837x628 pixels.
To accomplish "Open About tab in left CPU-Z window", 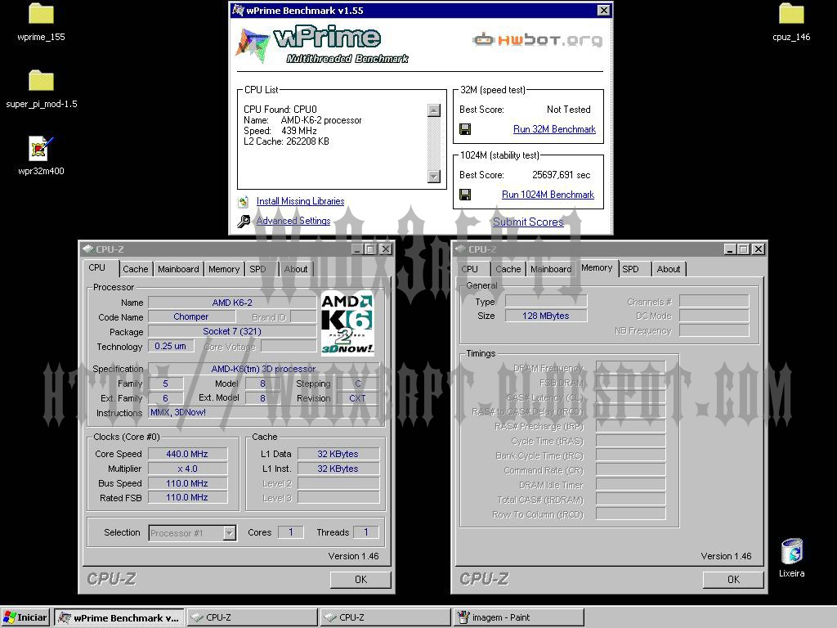I will click(x=296, y=269).
